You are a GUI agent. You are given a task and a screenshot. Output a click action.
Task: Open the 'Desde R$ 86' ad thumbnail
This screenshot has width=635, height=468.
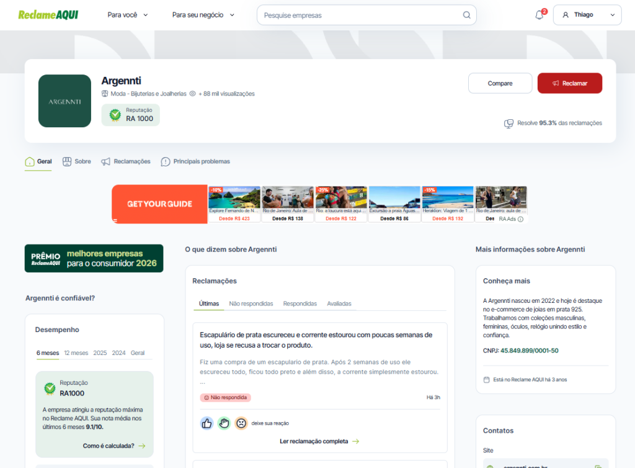[x=394, y=204]
